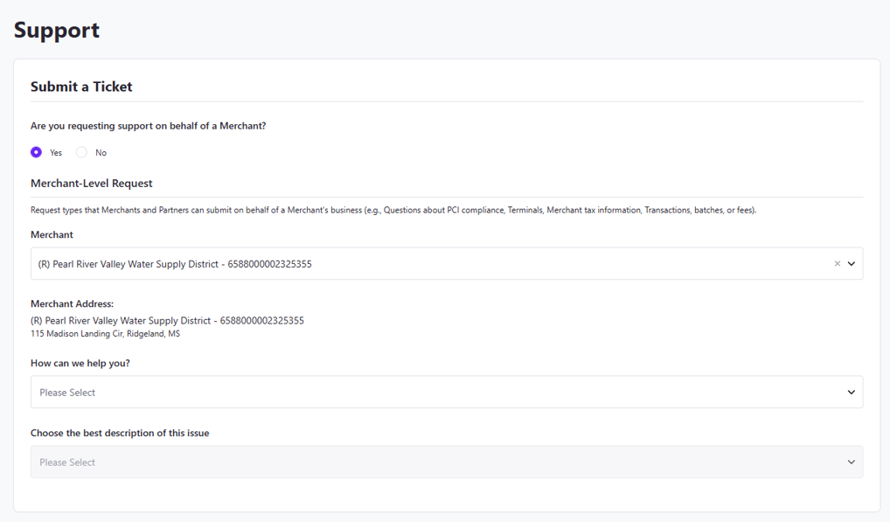Click the chevron in best description dropdown
This screenshot has height=522, width=890.
[852, 463]
